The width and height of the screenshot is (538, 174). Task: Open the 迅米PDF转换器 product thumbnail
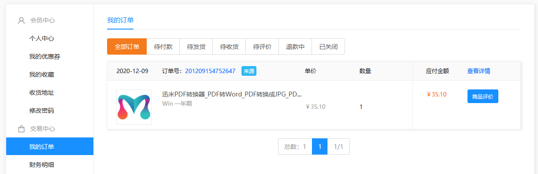point(134,107)
